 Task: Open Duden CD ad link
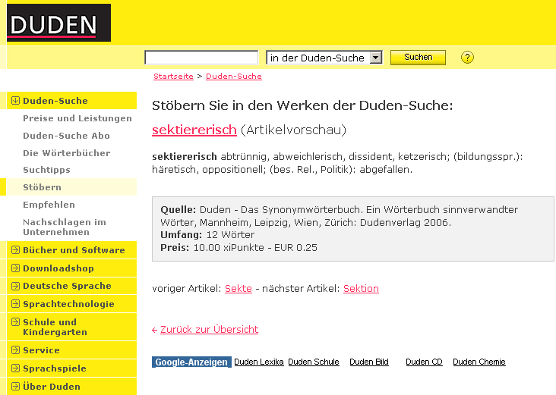click(x=424, y=362)
